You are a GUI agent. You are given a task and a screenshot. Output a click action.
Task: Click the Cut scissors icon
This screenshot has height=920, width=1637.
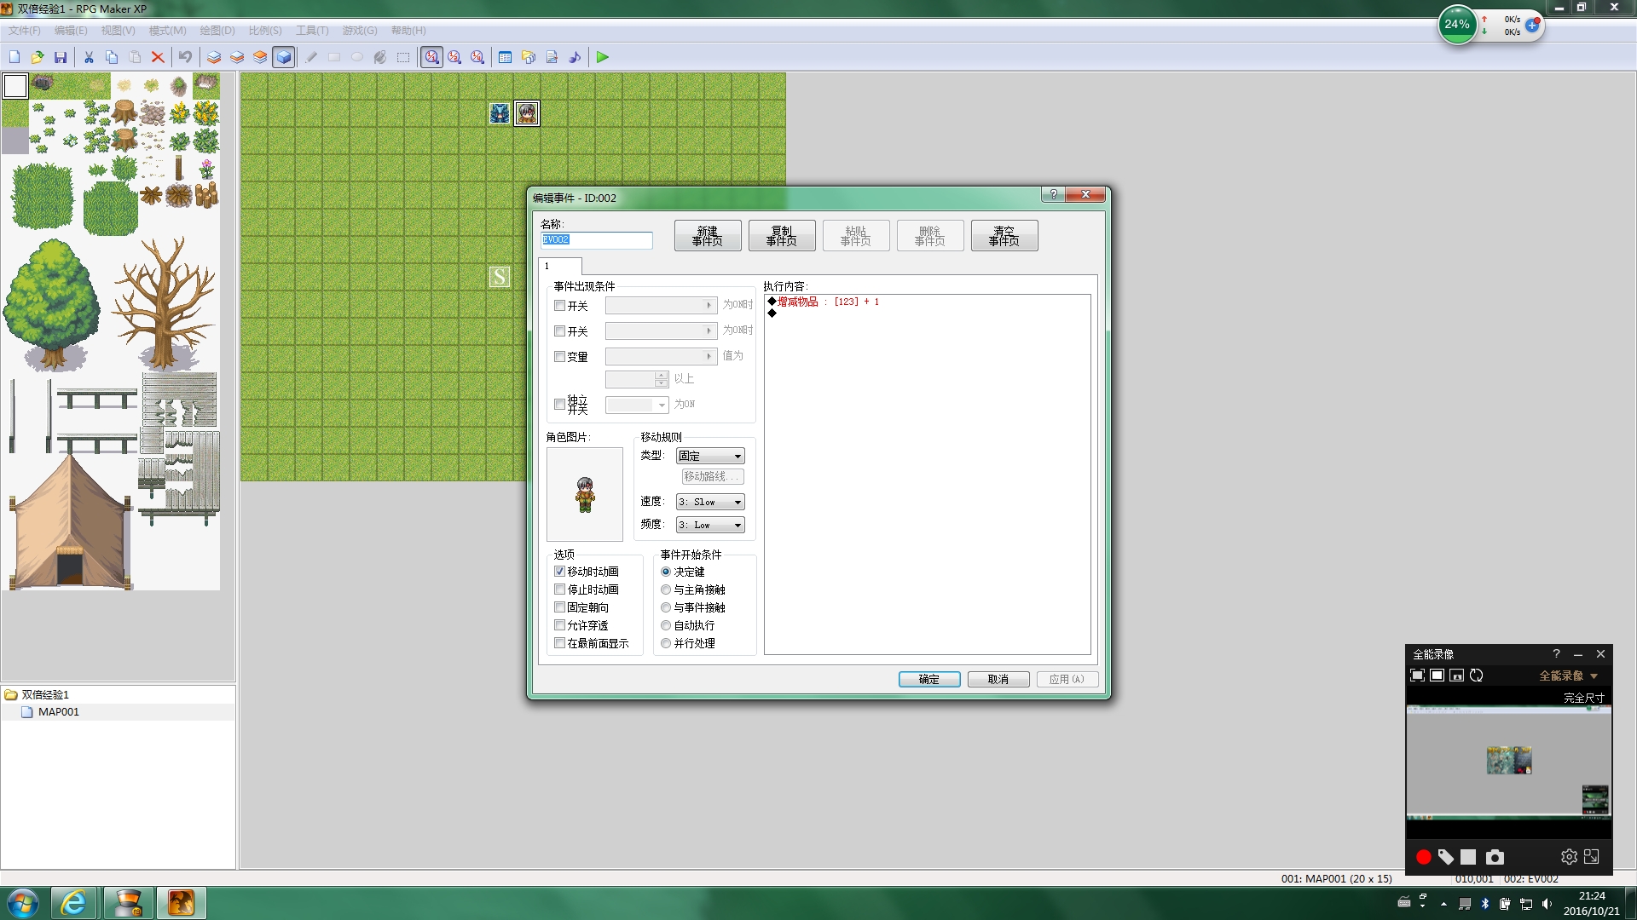[x=89, y=57]
